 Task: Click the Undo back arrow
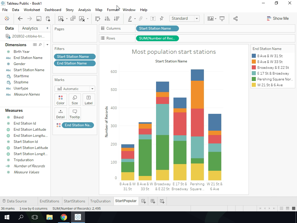[20, 19]
